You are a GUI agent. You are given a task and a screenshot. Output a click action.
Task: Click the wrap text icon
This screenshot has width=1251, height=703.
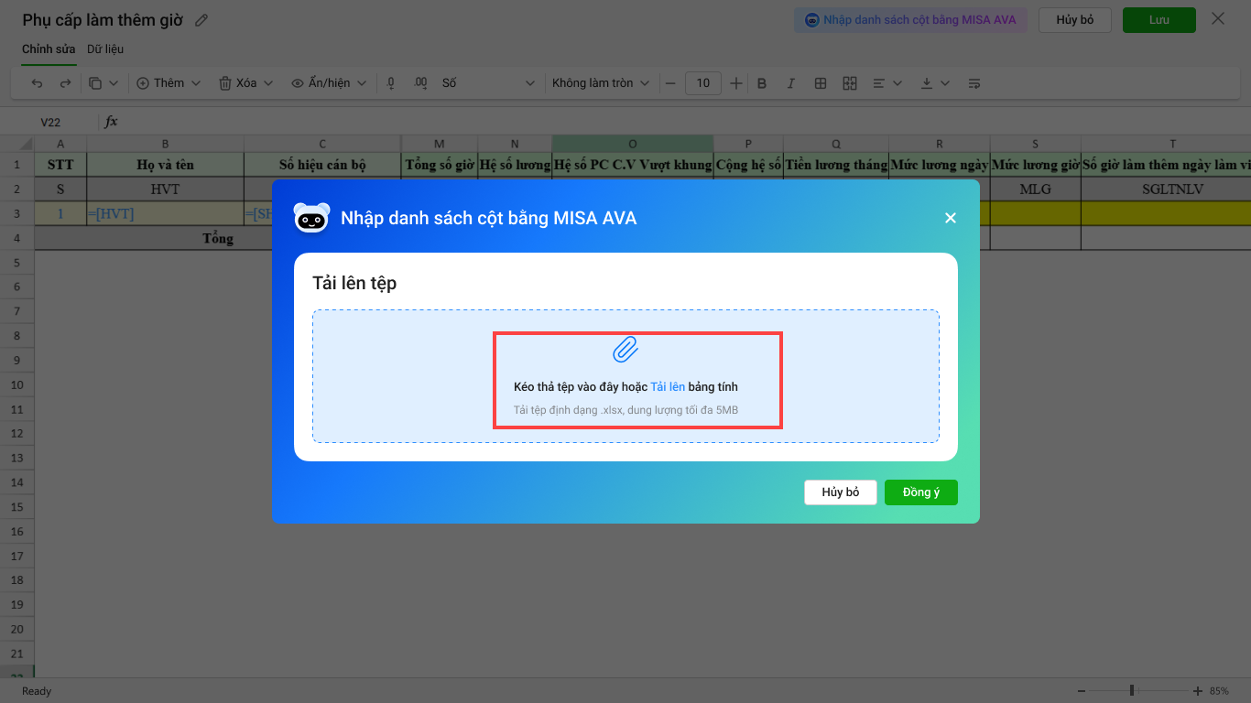[x=974, y=83]
